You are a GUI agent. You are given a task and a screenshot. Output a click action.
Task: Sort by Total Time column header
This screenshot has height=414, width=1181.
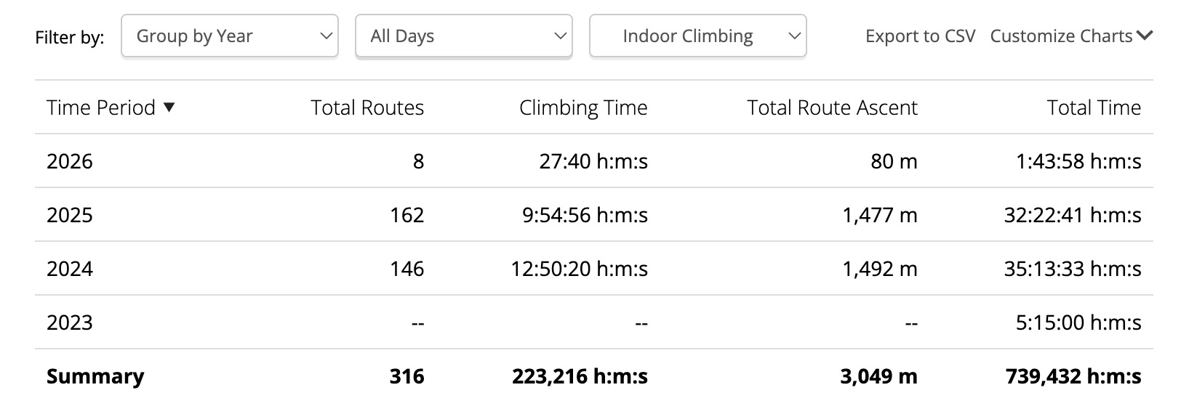(x=1094, y=107)
